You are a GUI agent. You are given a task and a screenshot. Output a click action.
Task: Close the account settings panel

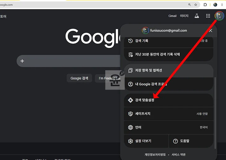(x=211, y=31)
